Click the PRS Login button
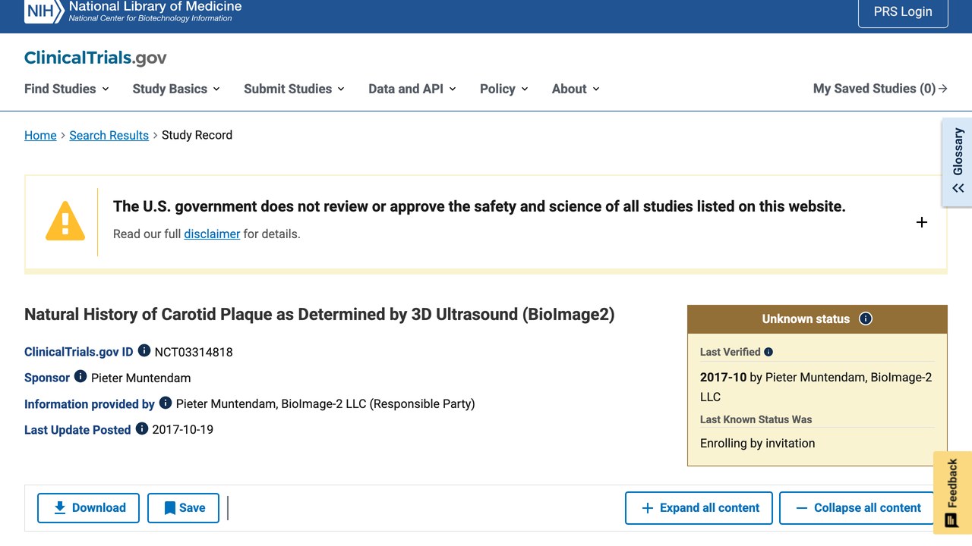 click(x=903, y=12)
